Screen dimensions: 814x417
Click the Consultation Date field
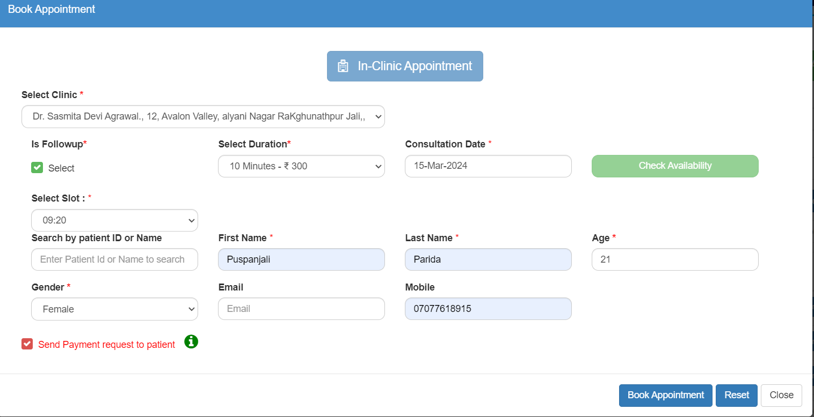pos(488,166)
